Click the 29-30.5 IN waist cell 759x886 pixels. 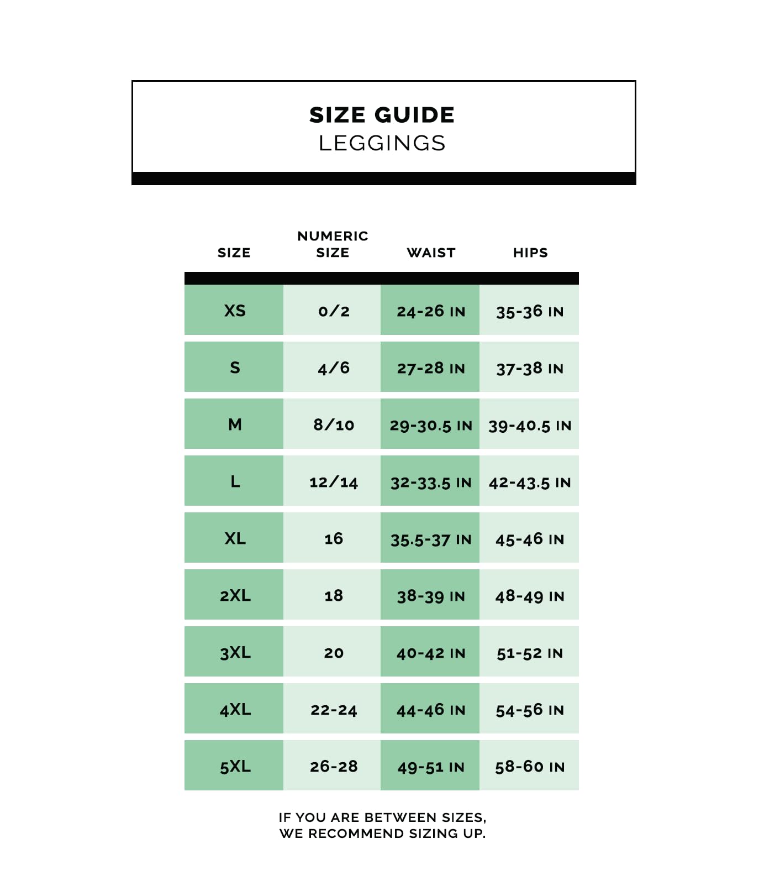click(430, 425)
